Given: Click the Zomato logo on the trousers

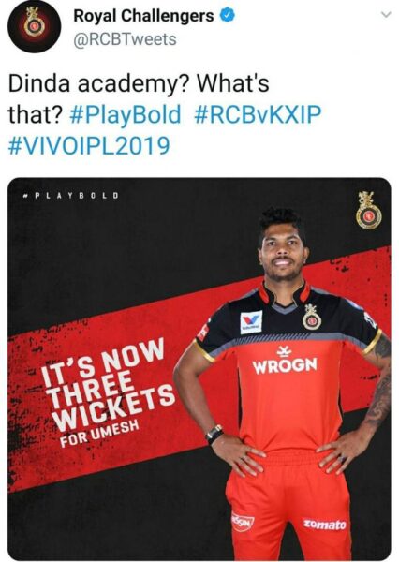Looking at the screenshot, I should 325,525.
